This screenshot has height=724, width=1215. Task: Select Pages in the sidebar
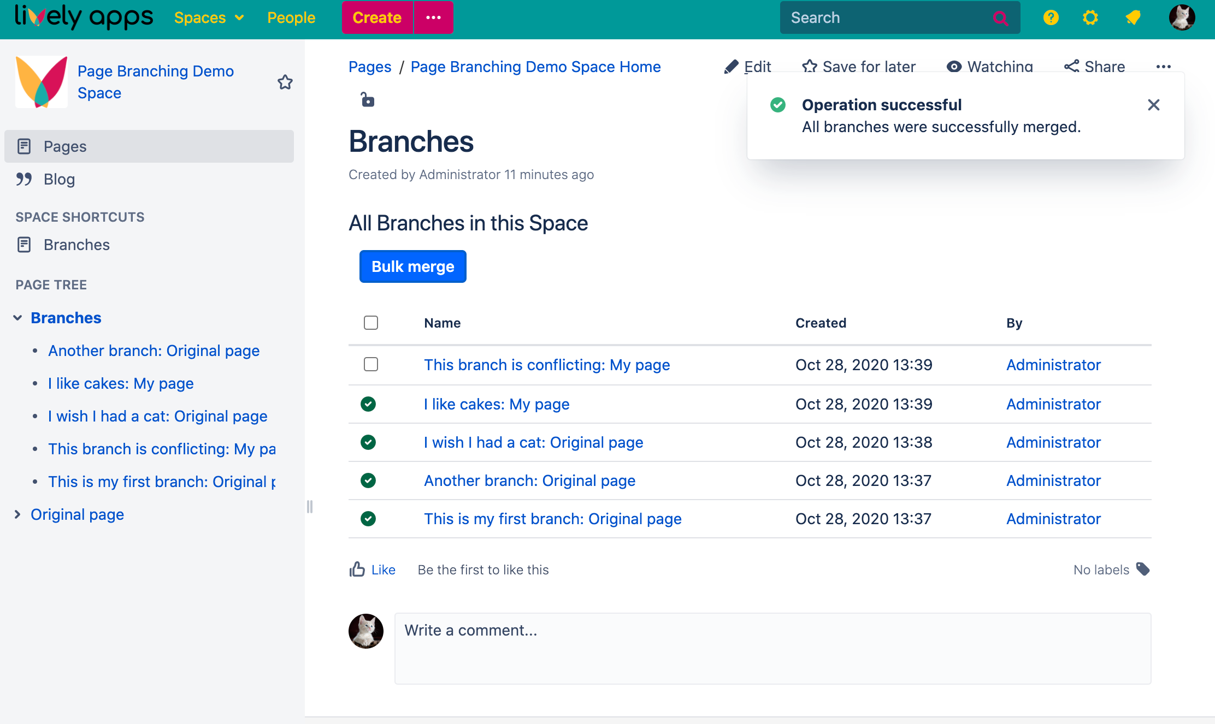pos(149,146)
